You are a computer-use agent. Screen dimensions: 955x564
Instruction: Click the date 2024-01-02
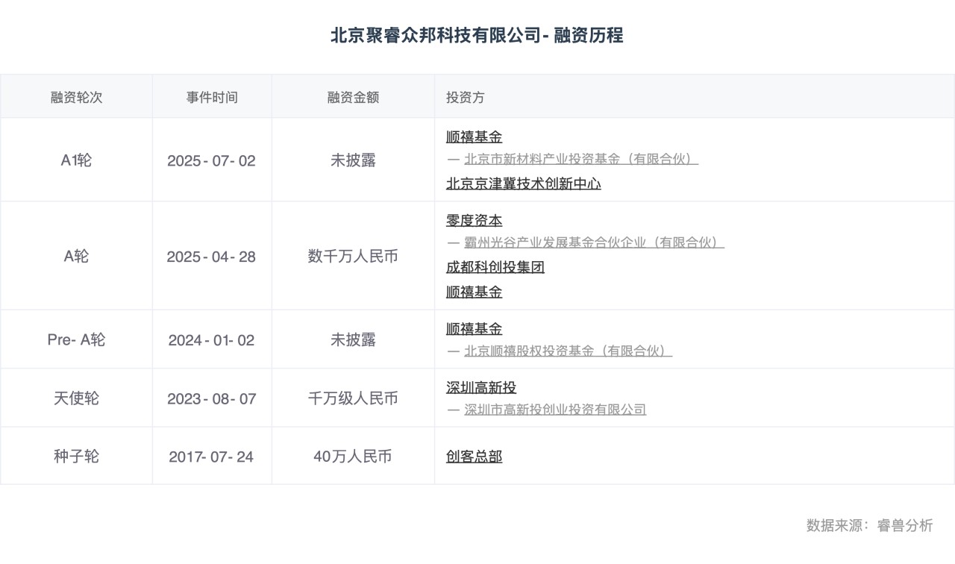[212, 341]
